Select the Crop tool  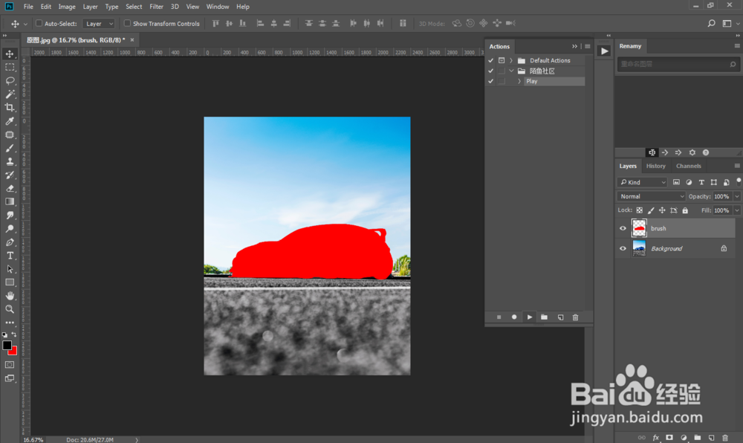pyautogui.click(x=10, y=108)
